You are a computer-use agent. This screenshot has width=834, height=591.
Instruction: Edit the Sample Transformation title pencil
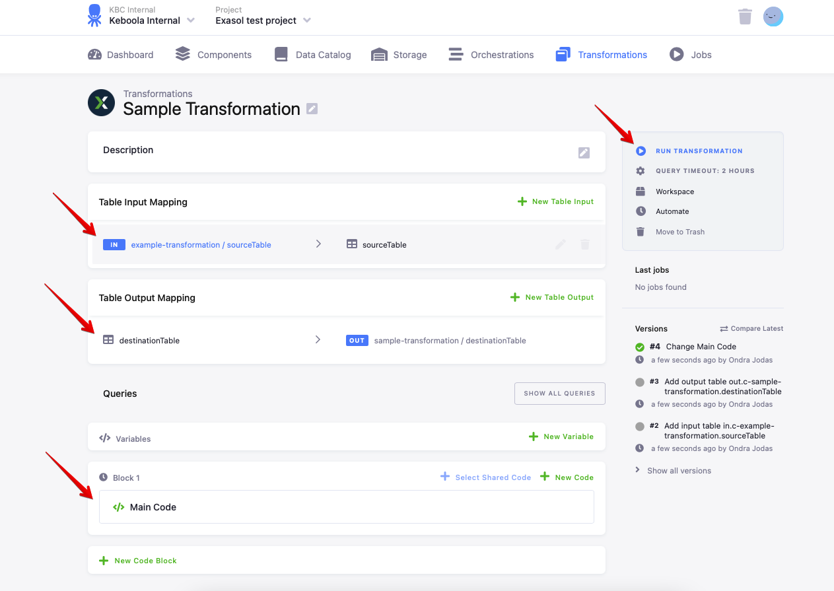point(312,109)
